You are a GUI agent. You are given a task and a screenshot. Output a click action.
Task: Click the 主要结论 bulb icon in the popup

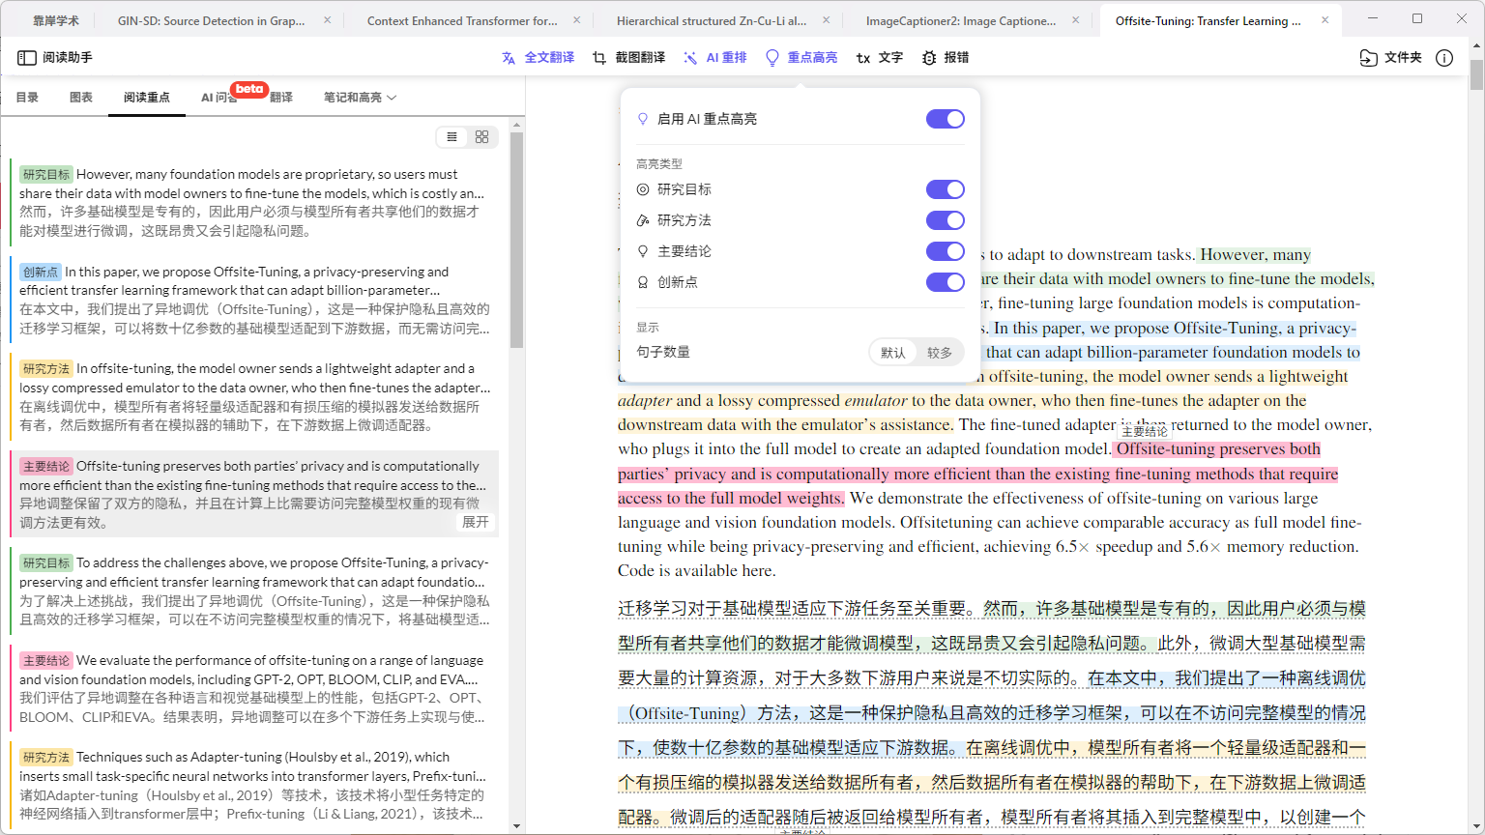pos(643,251)
